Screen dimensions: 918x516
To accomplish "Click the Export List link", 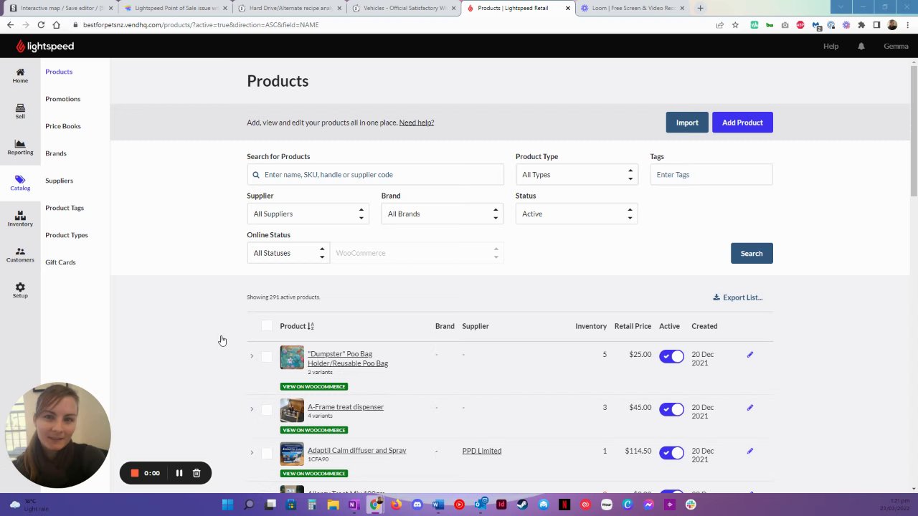I will (x=738, y=297).
